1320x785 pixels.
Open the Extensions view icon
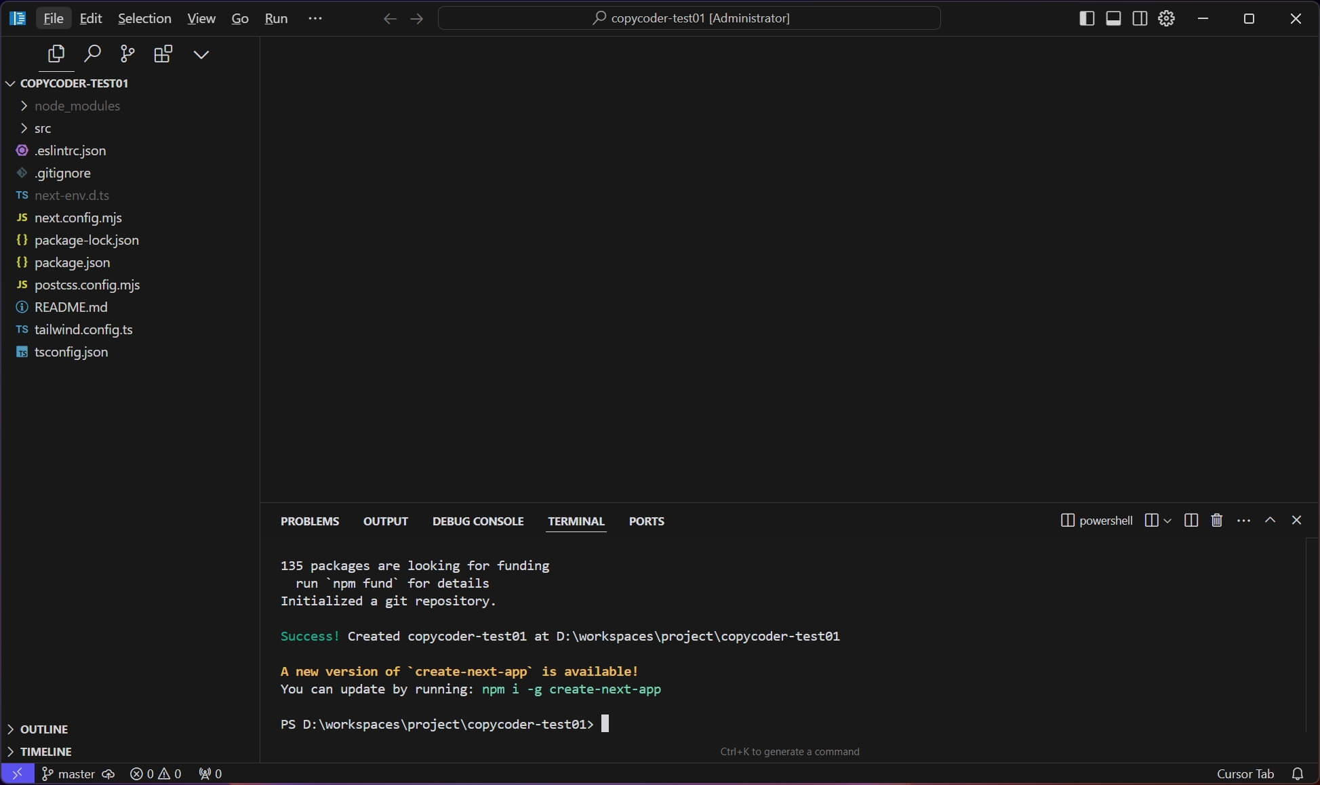point(163,54)
